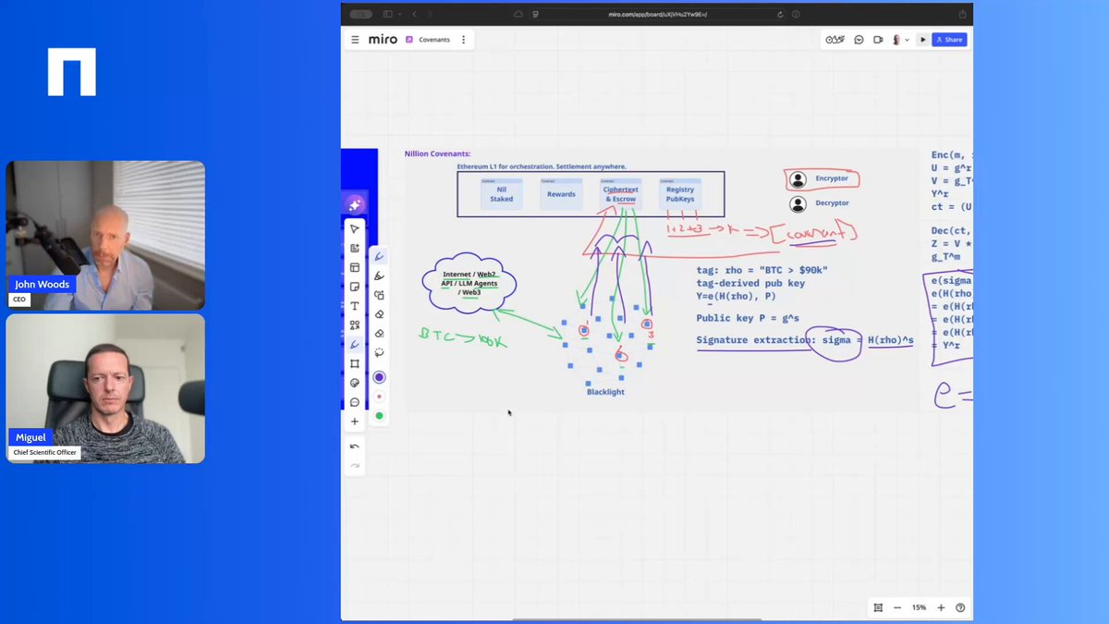Open the Miro main menu hamburger

tap(355, 40)
